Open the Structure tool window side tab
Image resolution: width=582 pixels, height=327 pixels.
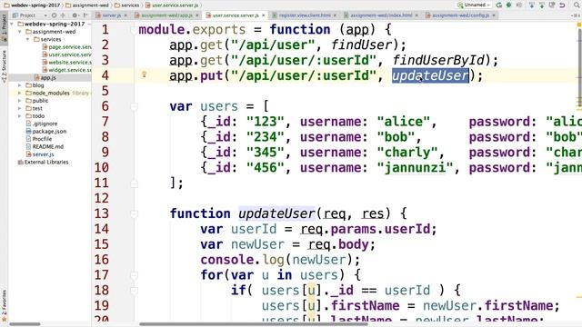tap(4, 66)
